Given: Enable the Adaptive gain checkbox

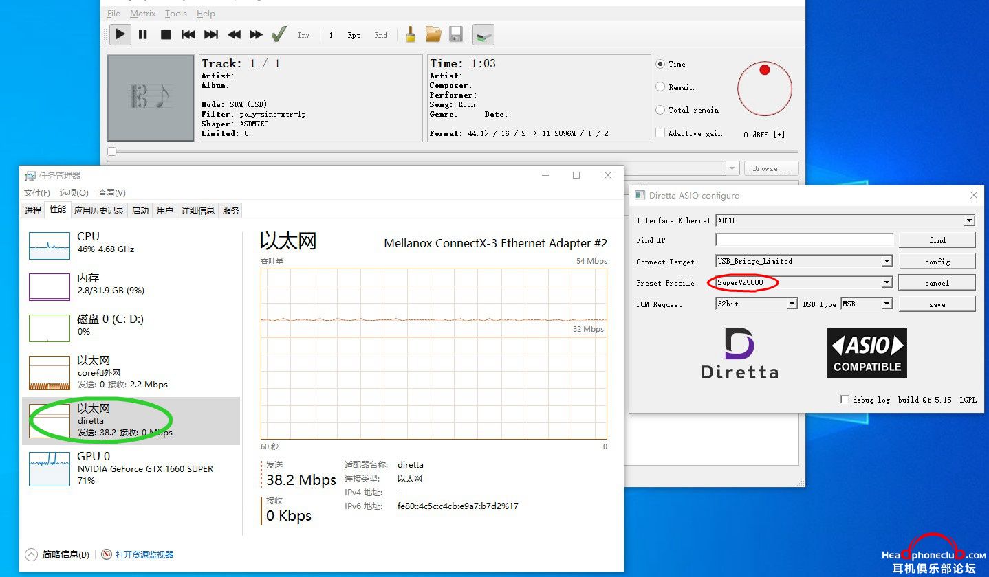Looking at the screenshot, I should click(660, 133).
